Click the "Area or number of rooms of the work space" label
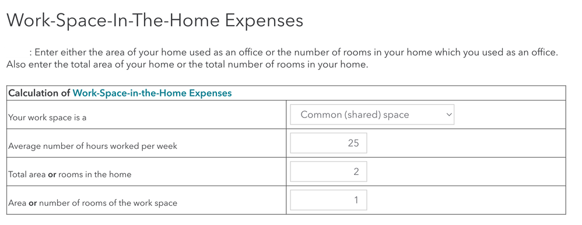582x225 pixels. (x=93, y=203)
